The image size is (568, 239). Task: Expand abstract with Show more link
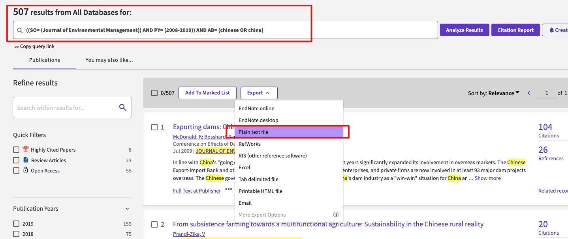pyautogui.click(x=487, y=178)
